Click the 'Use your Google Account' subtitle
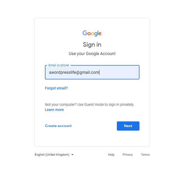 [92, 54]
